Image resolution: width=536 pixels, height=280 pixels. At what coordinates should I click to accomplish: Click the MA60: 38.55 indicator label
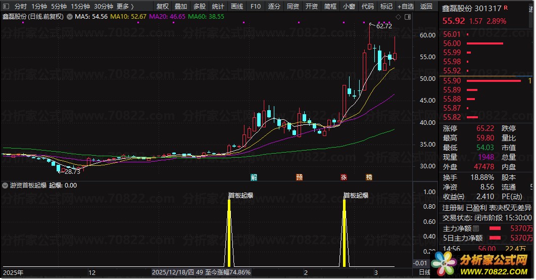[x=206, y=16]
